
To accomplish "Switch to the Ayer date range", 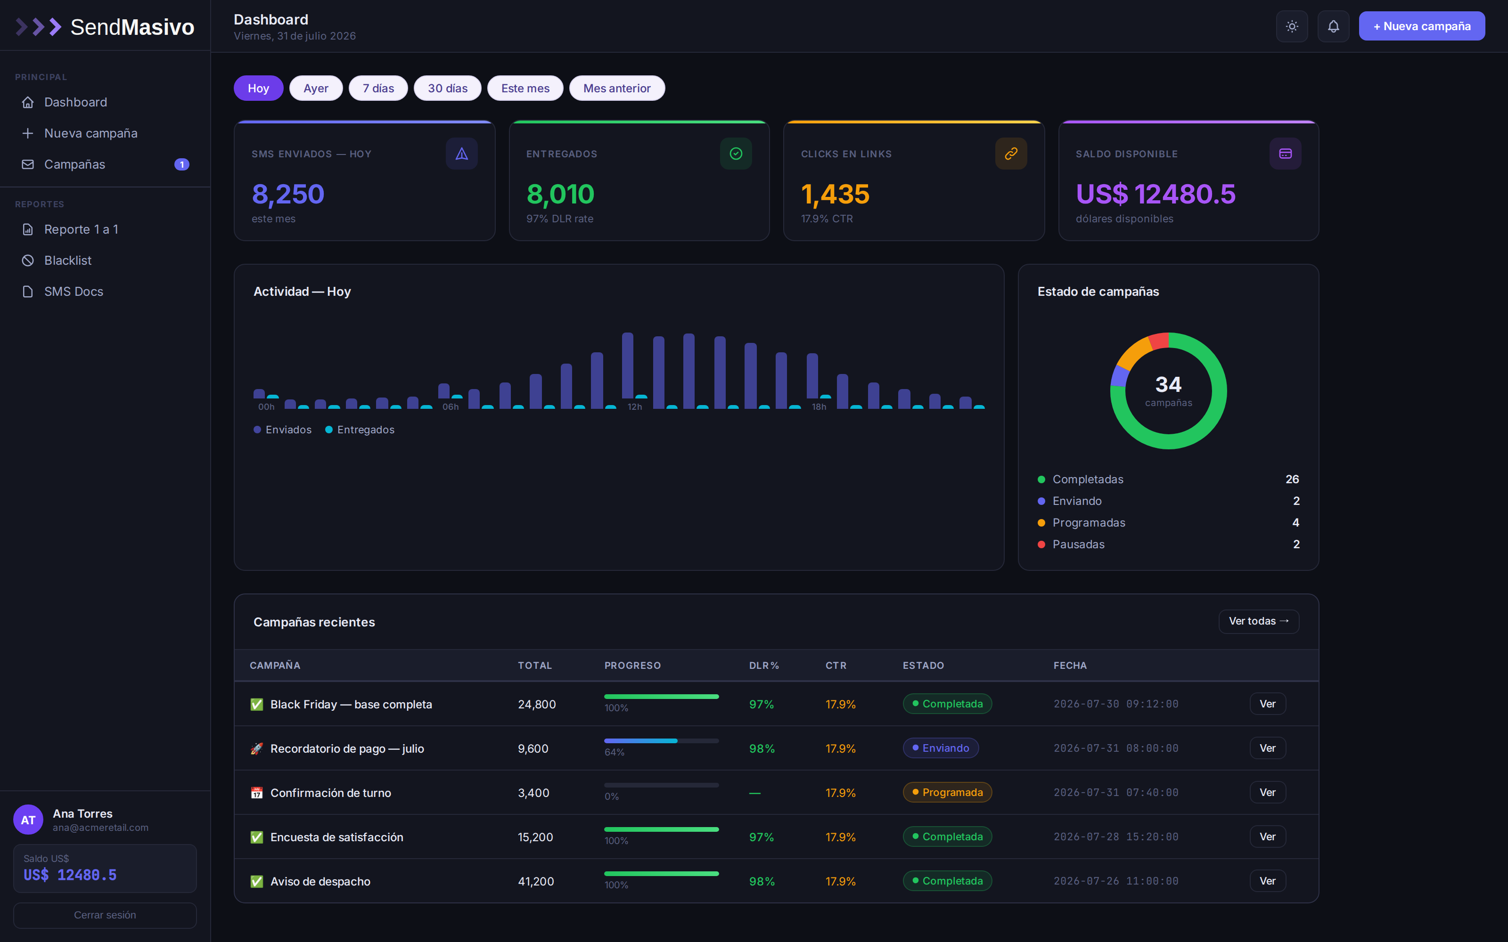I will tap(316, 89).
